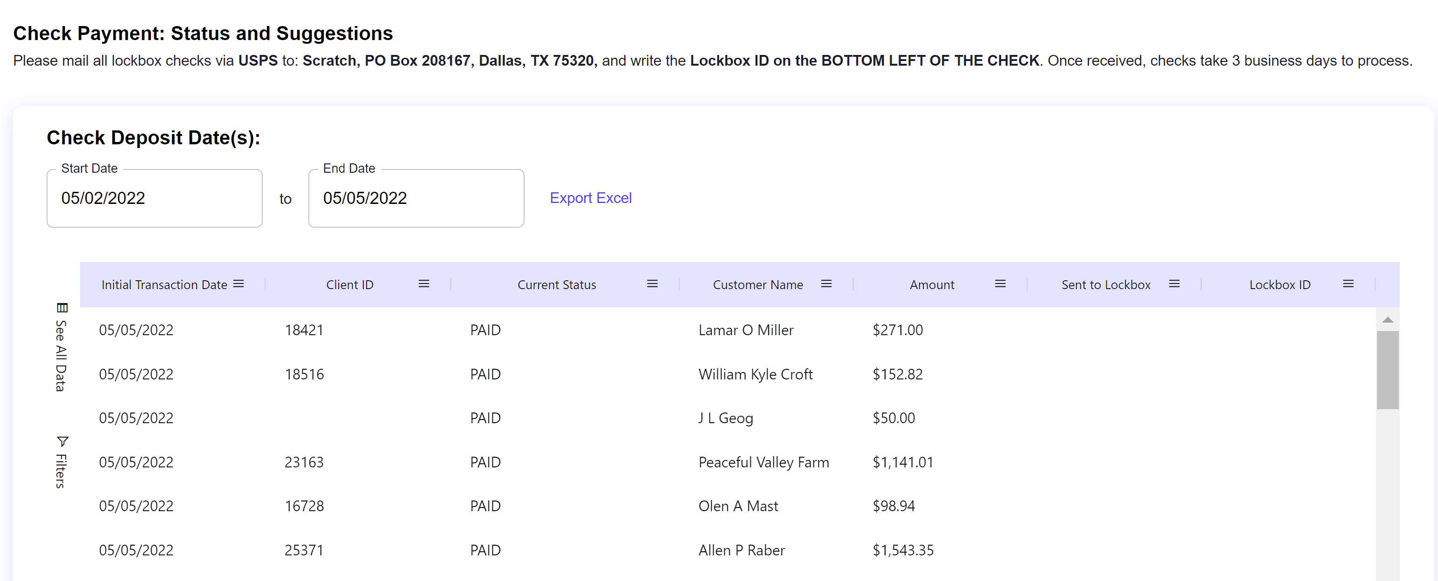This screenshot has width=1438, height=581.
Task: Click amount $271.00
Action: point(898,330)
